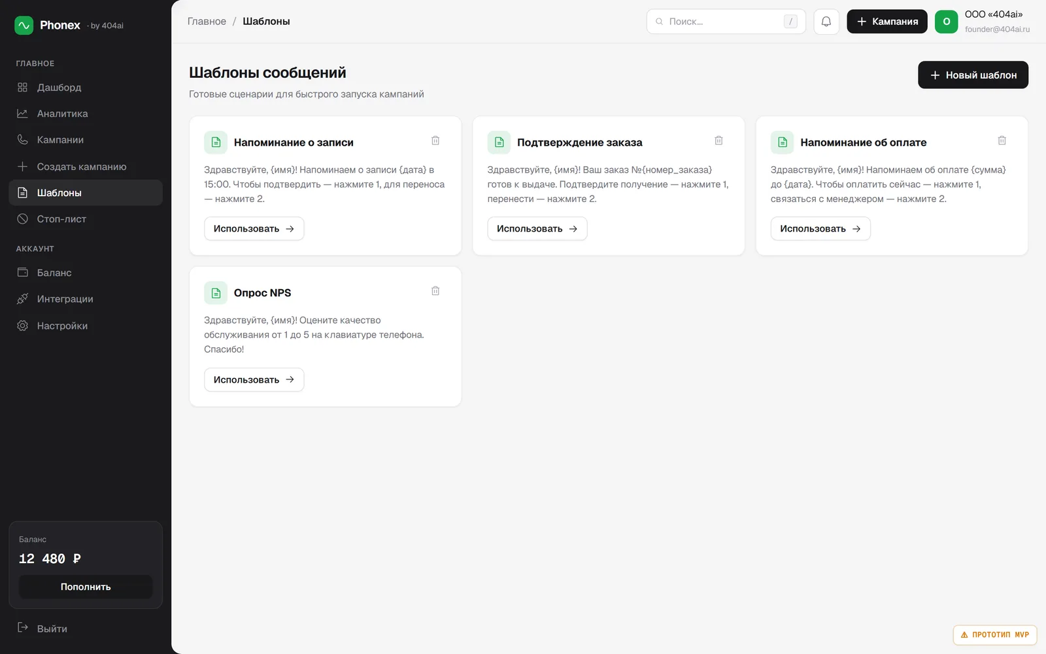
Task: Use the Подтверждение заказа template
Action: pos(537,229)
